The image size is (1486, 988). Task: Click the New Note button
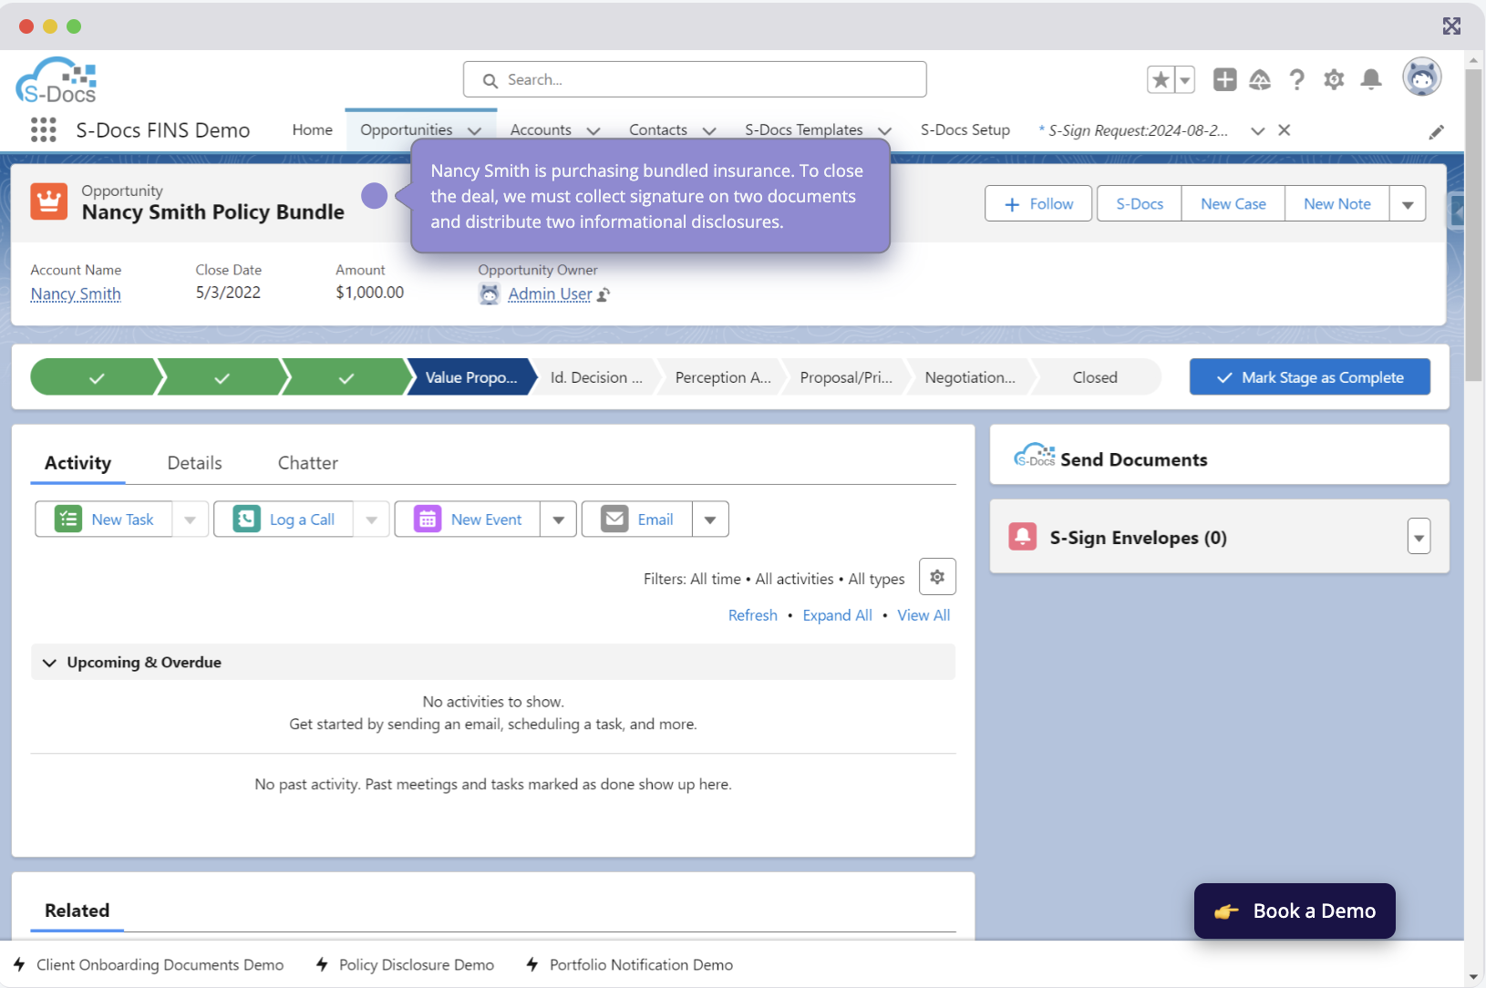pos(1337,204)
